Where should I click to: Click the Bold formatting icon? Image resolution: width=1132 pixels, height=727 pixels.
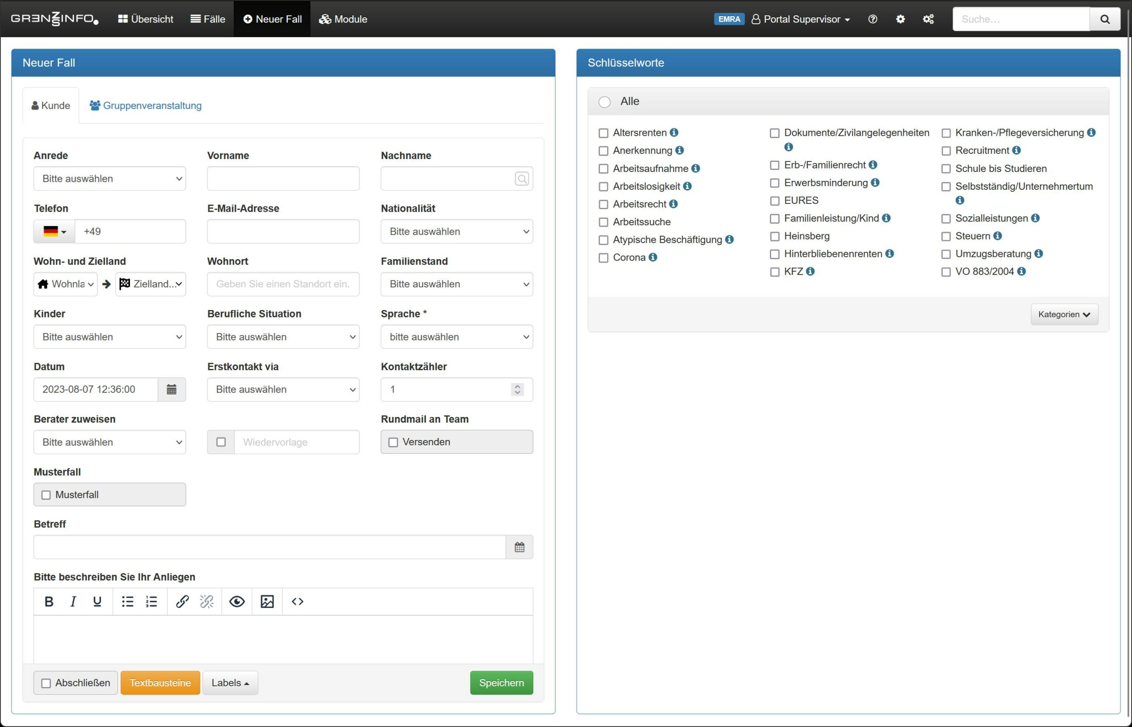pyautogui.click(x=49, y=601)
